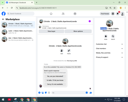Click Christie's message with phone number

62,67
